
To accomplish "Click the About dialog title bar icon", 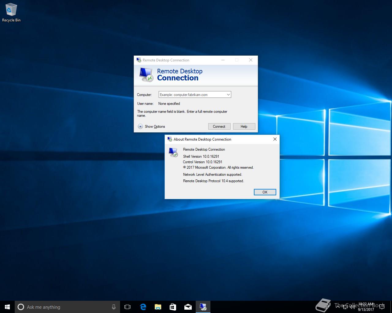I will pos(170,139).
